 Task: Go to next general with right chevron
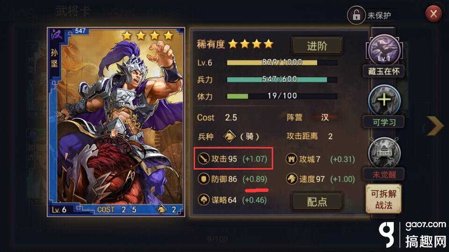click(435, 126)
